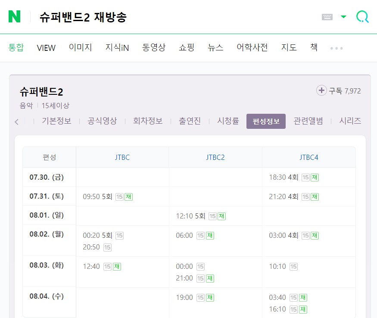This screenshot has width=377, height=318.
Task: Open the 지식iN tab
Action: 117,47
